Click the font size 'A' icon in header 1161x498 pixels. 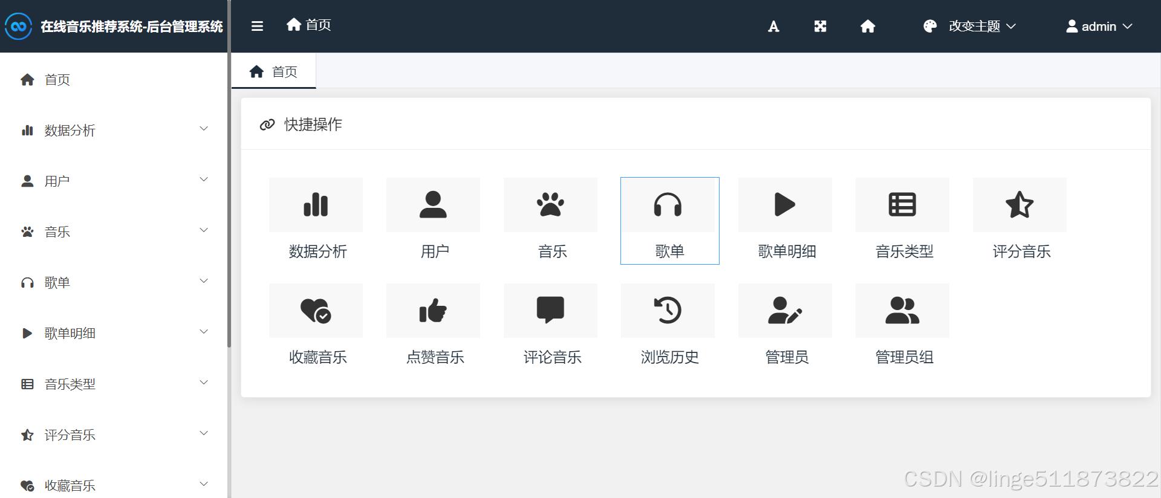[773, 26]
